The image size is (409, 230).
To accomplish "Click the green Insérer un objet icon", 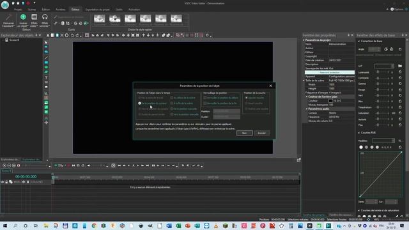I will click(23, 17).
